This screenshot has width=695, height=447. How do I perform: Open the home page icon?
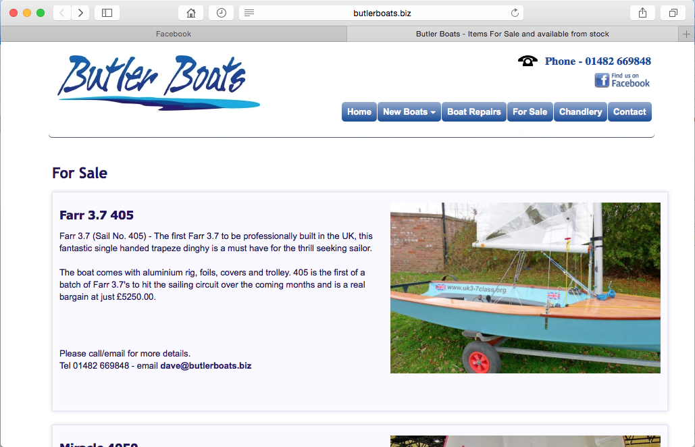(x=191, y=13)
